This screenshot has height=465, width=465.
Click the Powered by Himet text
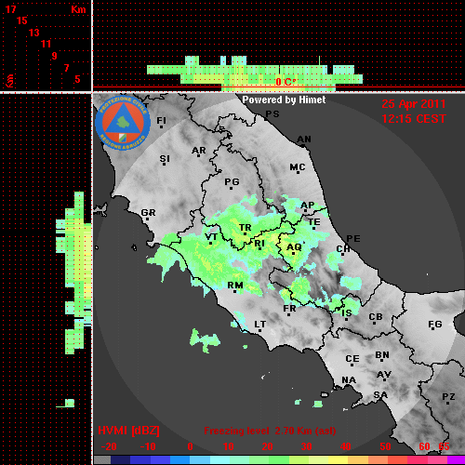pos(284,100)
